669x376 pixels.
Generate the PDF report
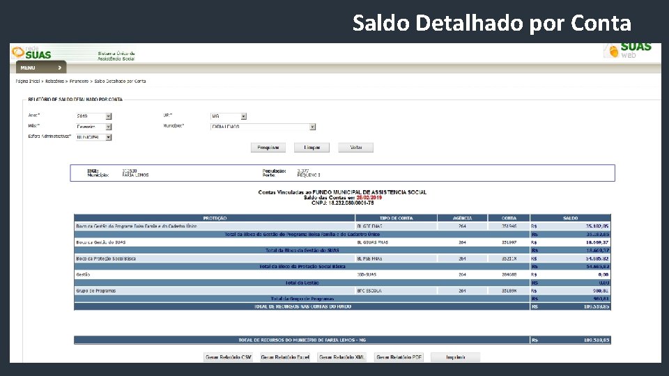click(x=399, y=357)
